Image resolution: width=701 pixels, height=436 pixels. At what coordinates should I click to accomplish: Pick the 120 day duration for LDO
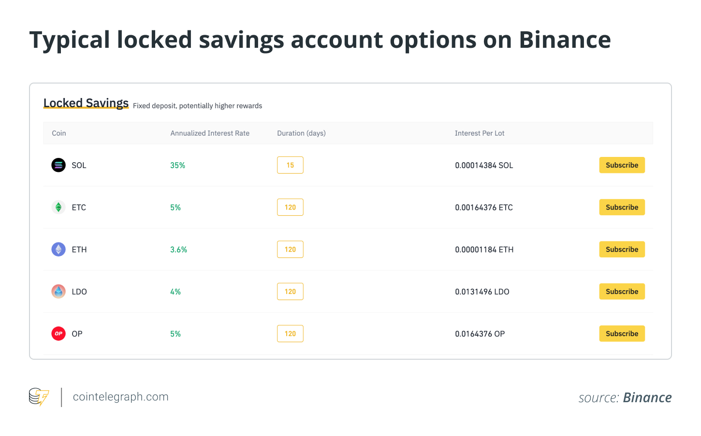click(290, 292)
